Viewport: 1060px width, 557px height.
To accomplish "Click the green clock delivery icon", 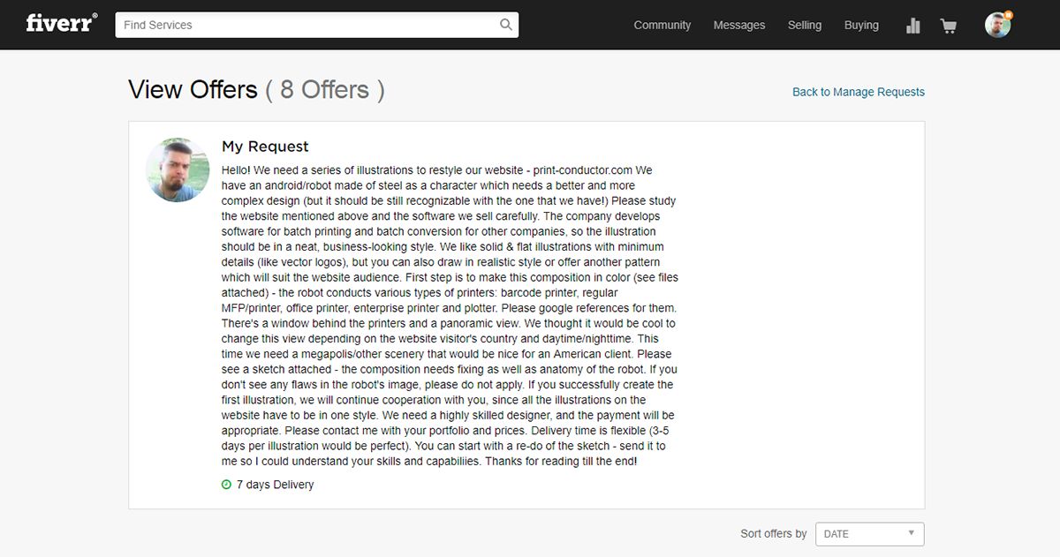I will [x=226, y=485].
